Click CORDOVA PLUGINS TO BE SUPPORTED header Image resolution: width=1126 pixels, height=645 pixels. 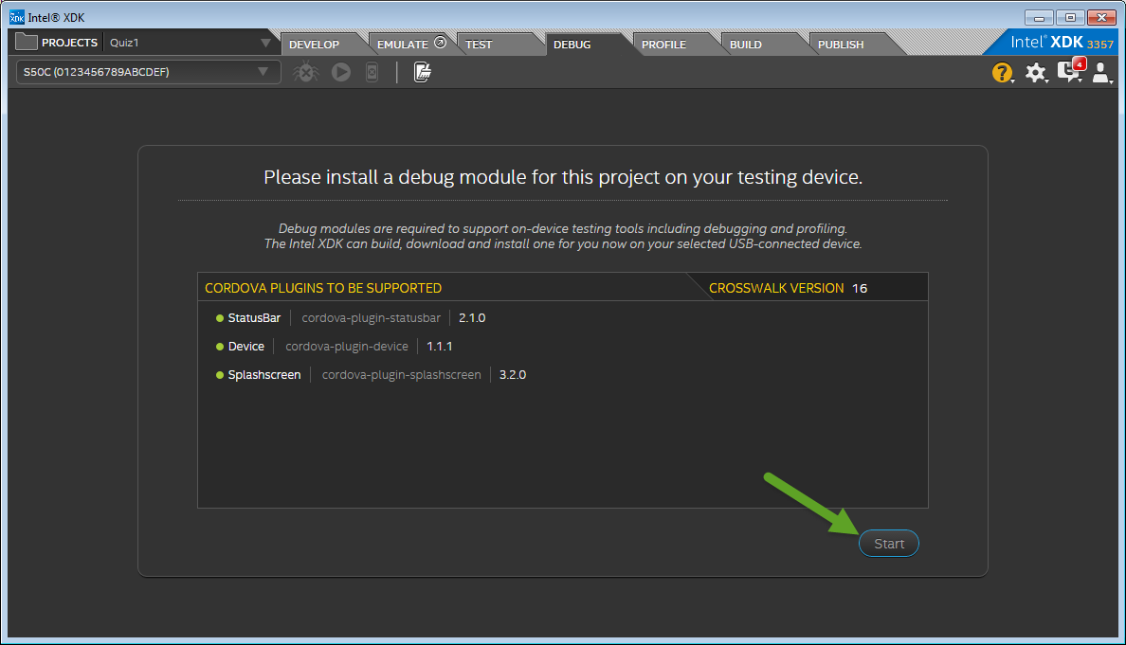pos(323,289)
